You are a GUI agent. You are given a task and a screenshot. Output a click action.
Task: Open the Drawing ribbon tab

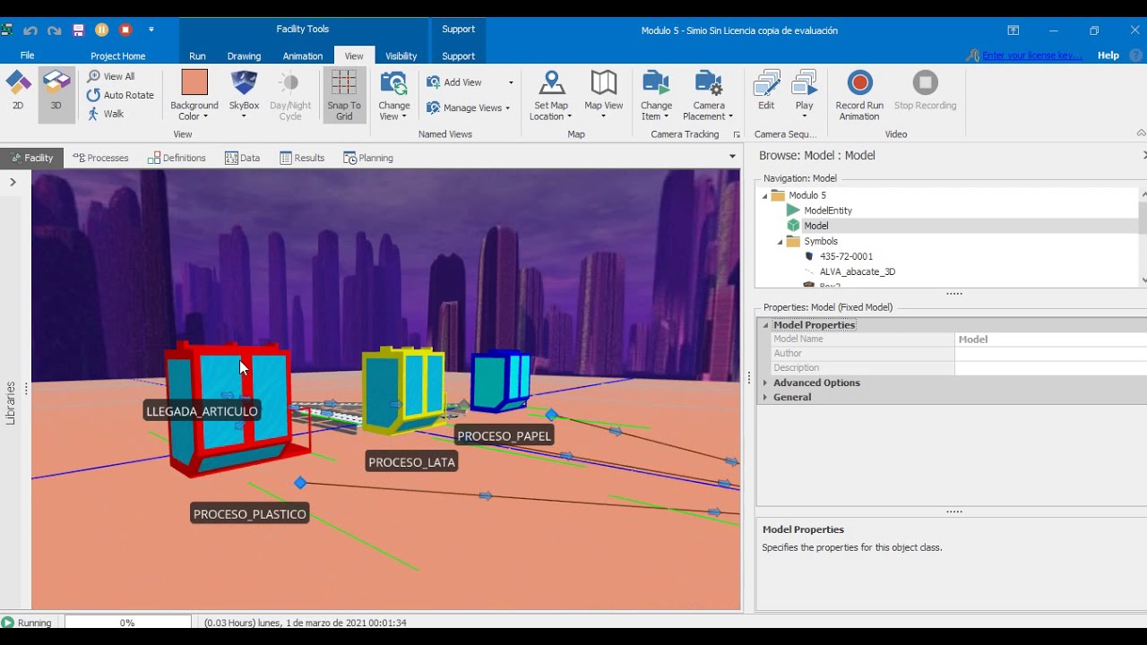point(244,56)
